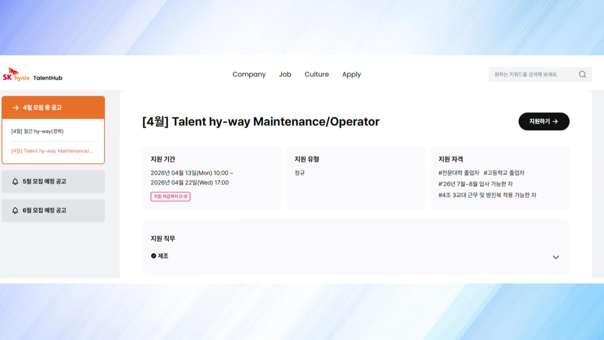Click the #고등학교 졸업자 hashtag

pyautogui.click(x=504, y=173)
